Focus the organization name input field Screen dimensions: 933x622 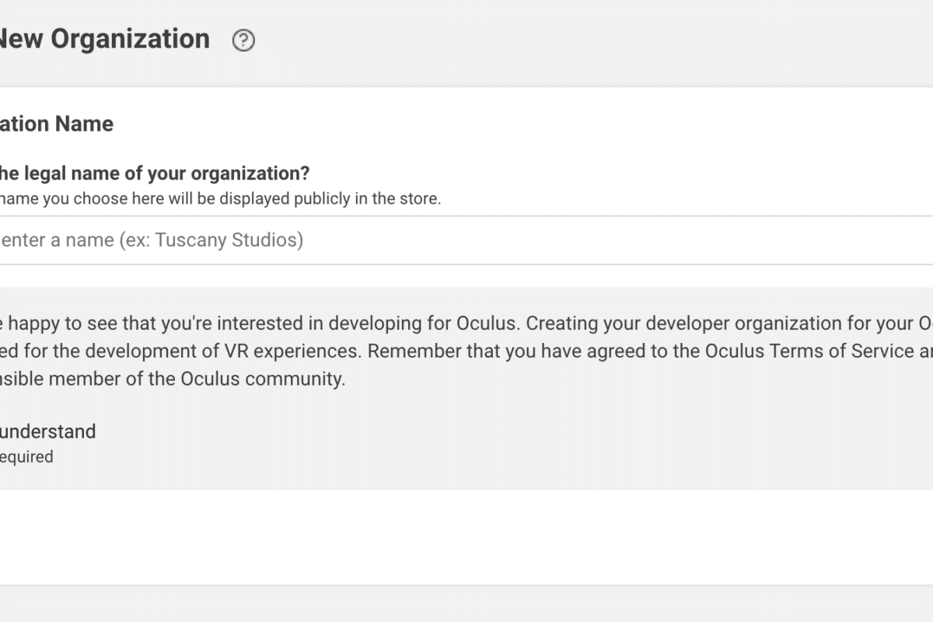click(x=466, y=240)
